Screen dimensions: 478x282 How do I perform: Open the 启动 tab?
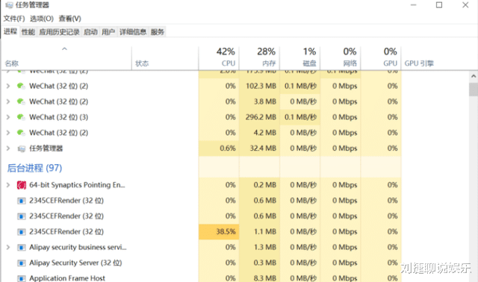[90, 32]
